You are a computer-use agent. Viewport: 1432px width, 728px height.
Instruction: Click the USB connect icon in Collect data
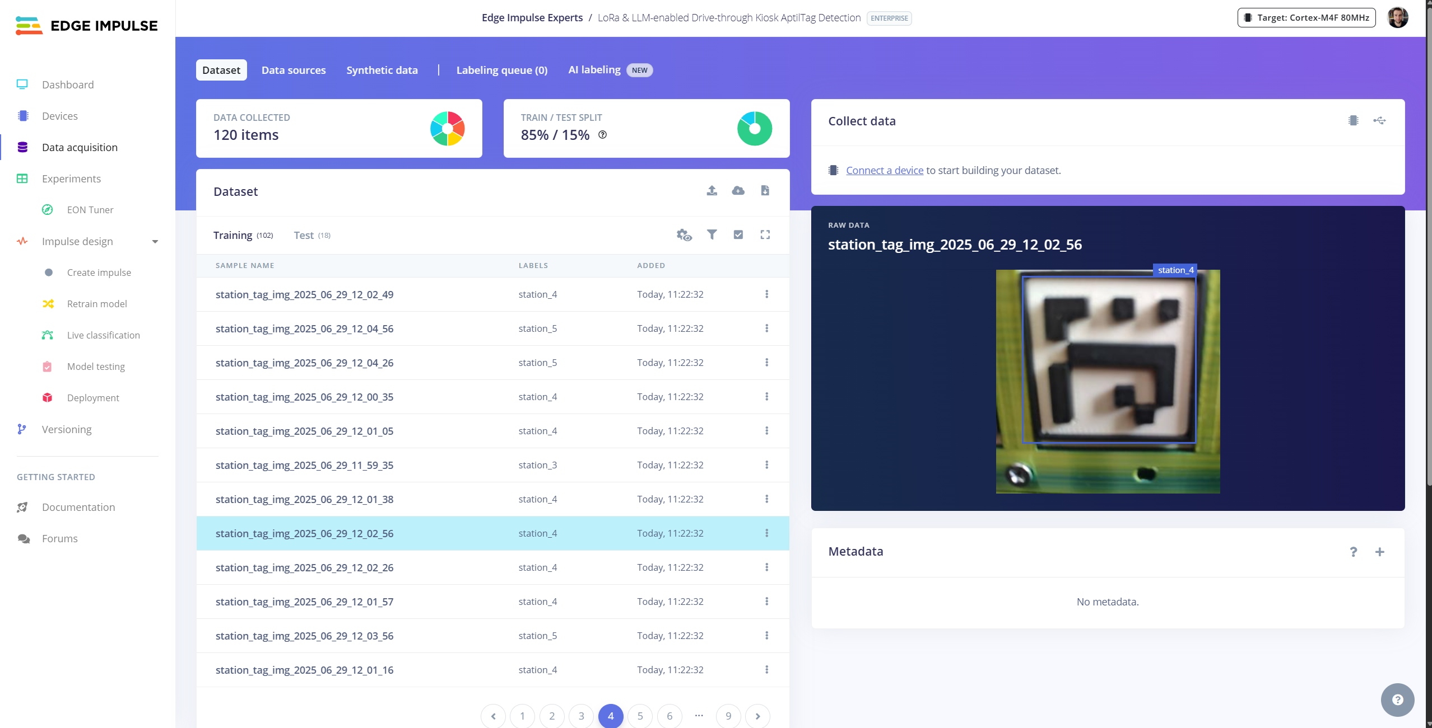click(x=1379, y=121)
